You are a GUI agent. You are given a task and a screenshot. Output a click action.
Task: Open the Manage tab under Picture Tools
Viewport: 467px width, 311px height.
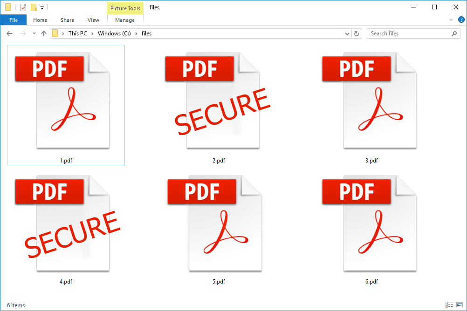click(x=125, y=20)
